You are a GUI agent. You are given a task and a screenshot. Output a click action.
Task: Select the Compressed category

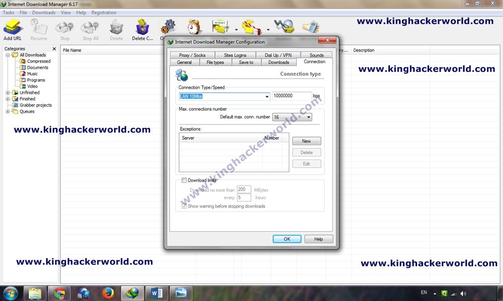[39, 61]
